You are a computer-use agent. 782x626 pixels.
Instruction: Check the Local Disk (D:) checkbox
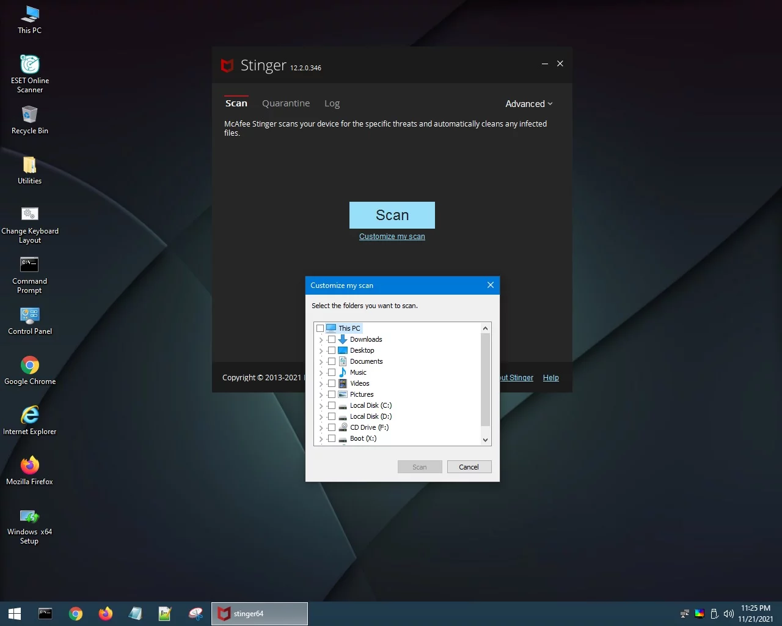pyautogui.click(x=332, y=416)
